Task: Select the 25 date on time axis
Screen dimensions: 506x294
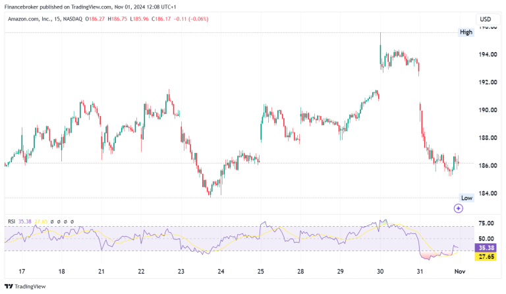Action: pyautogui.click(x=260, y=271)
